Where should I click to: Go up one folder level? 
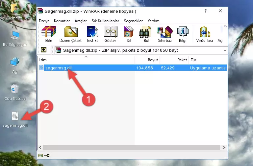pyautogui.click(x=44, y=50)
